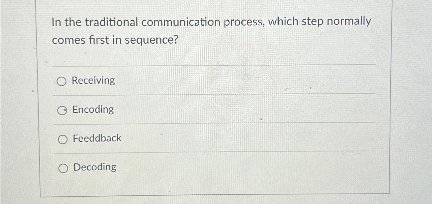The width and height of the screenshot is (432, 204).
Task: Click the answer option containing a typo
Action: (x=97, y=138)
